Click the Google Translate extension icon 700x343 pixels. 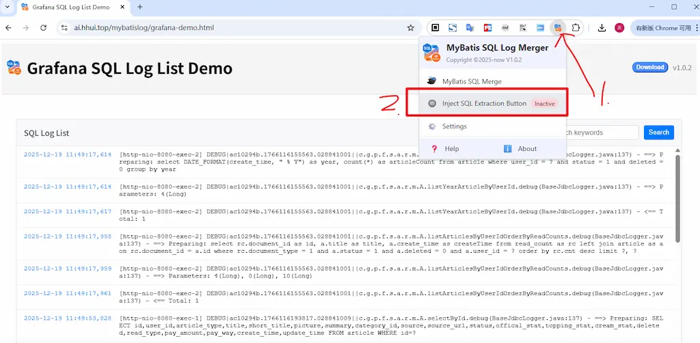coord(470,28)
